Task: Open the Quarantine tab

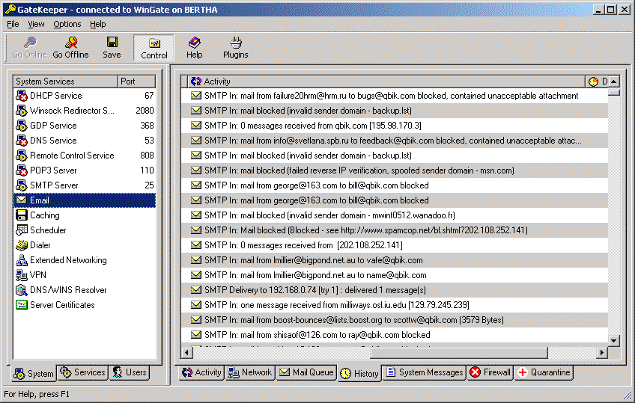Action: pyautogui.click(x=544, y=372)
